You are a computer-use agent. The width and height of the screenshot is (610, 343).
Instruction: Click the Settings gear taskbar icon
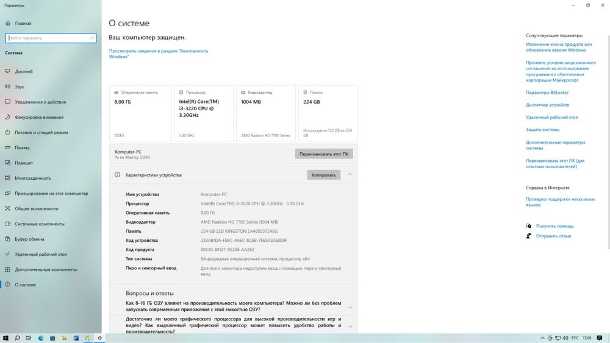99,338
